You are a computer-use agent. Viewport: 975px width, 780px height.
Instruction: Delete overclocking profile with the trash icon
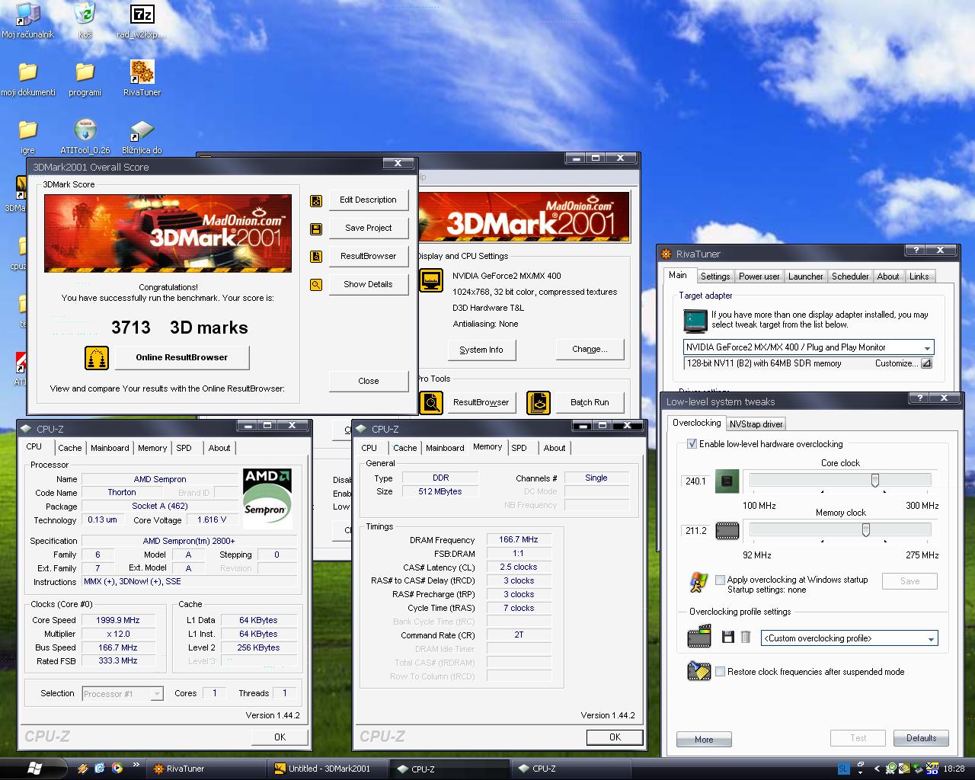click(746, 638)
